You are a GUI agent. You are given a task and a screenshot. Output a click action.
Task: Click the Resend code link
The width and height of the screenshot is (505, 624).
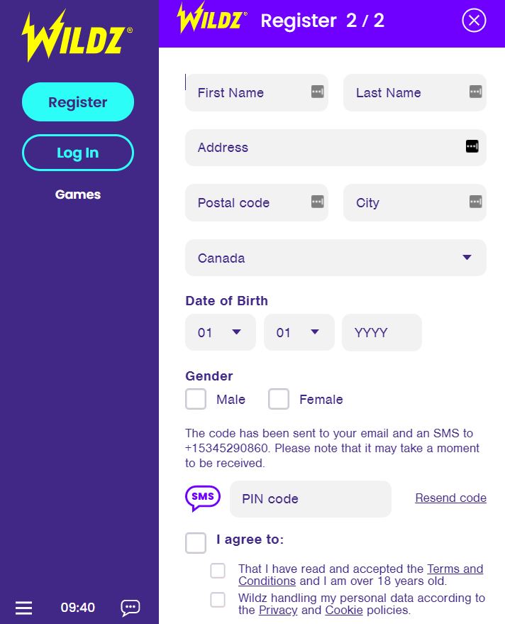pos(450,498)
